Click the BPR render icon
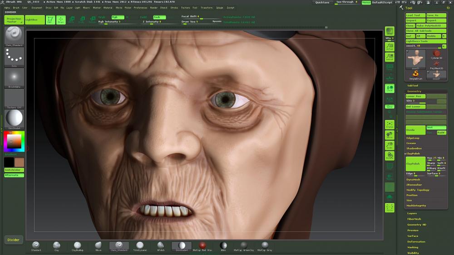The height and width of the screenshot is (255, 454). click(390, 31)
